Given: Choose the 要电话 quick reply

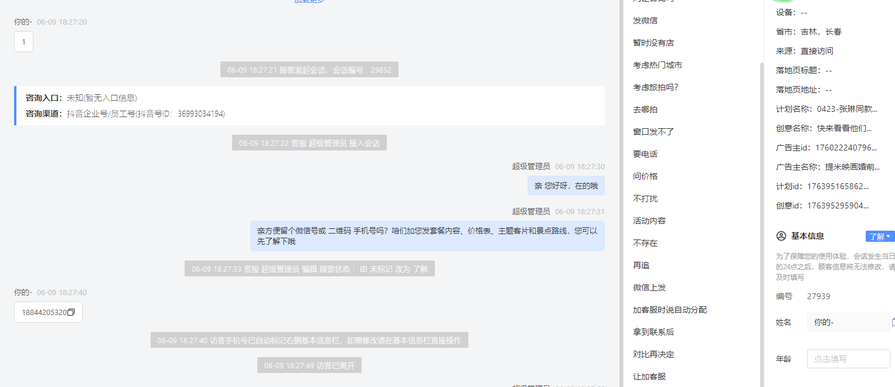Looking at the screenshot, I should coord(645,154).
